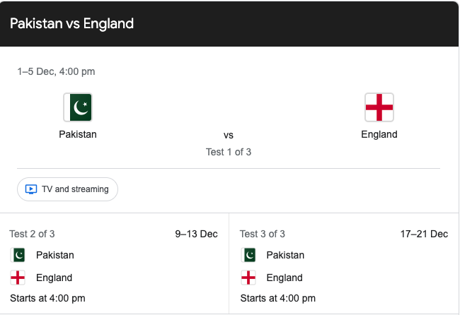The width and height of the screenshot is (460, 315).
Task: Open the Pakistan team name under large flag
Action: pyautogui.click(x=78, y=134)
